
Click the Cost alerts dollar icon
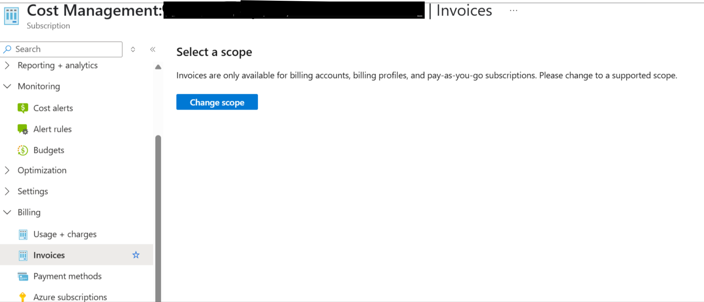click(x=23, y=108)
